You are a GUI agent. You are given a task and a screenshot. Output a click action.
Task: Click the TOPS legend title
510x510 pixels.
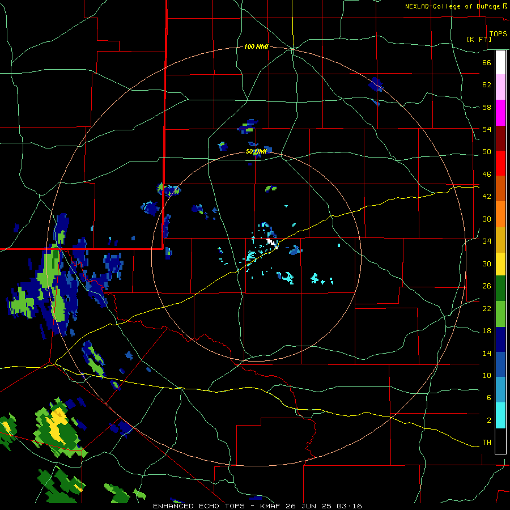(x=498, y=33)
